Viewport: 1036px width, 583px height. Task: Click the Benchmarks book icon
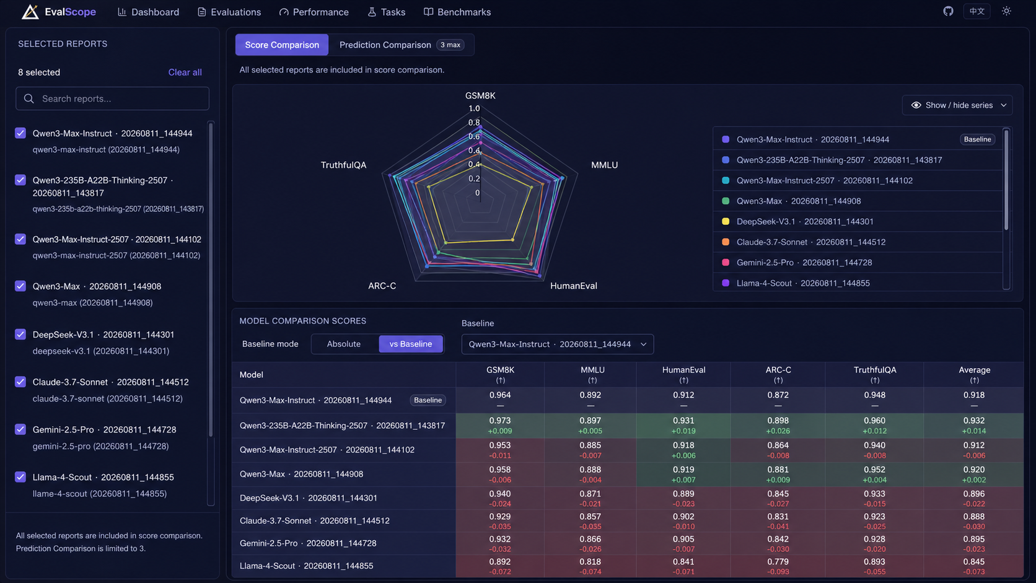tap(428, 12)
